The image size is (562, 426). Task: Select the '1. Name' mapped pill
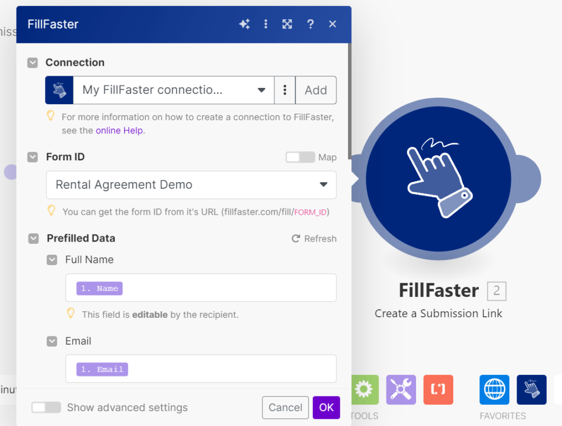click(99, 288)
